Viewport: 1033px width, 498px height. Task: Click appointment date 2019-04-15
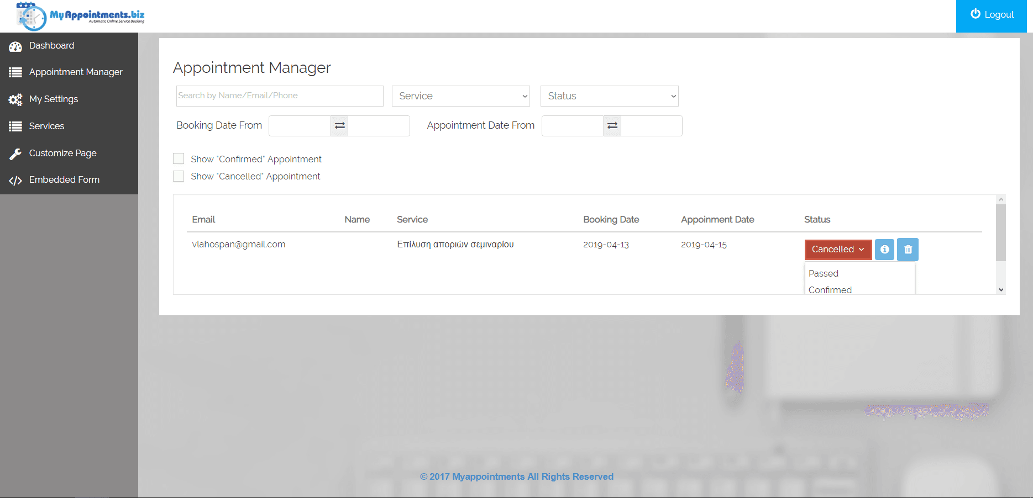(704, 245)
